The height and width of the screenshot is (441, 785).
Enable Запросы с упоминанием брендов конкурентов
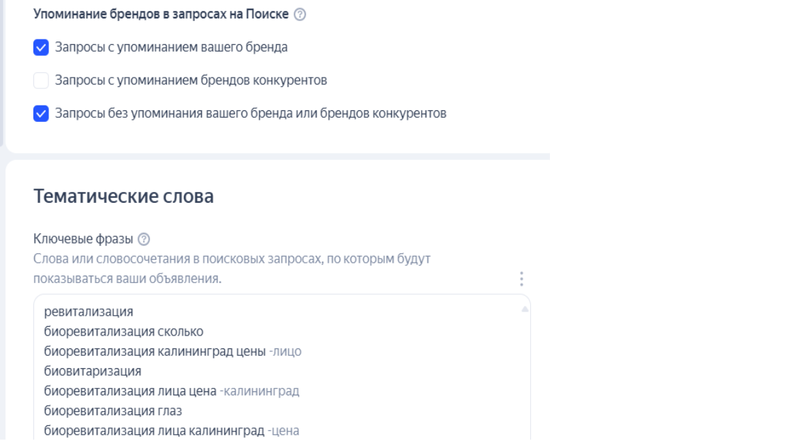pyautogui.click(x=41, y=81)
